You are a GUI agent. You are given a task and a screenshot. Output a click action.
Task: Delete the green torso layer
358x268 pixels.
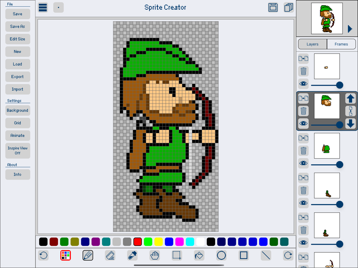pyautogui.click(x=304, y=151)
